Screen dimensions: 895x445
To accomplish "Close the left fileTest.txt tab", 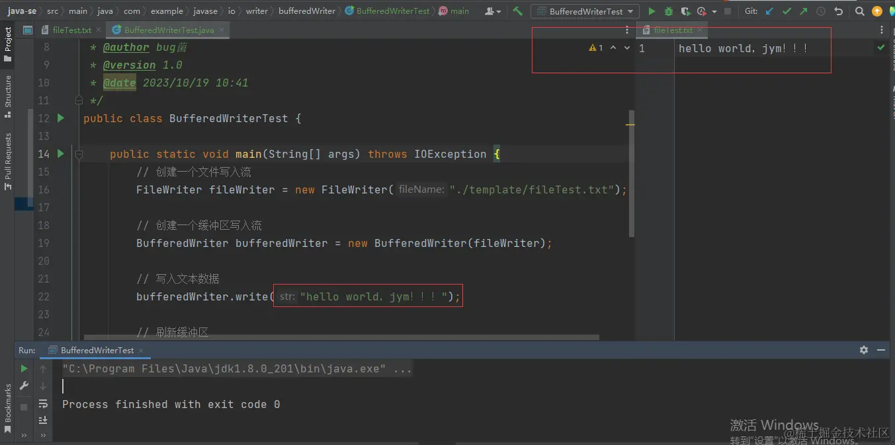I will coord(99,30).
